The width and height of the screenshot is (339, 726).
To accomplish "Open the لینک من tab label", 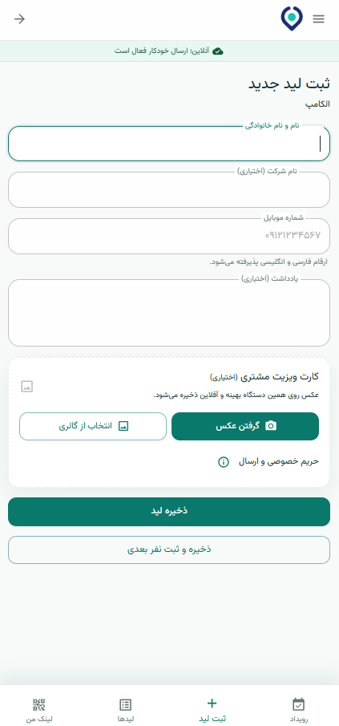I will pos(38,719).
